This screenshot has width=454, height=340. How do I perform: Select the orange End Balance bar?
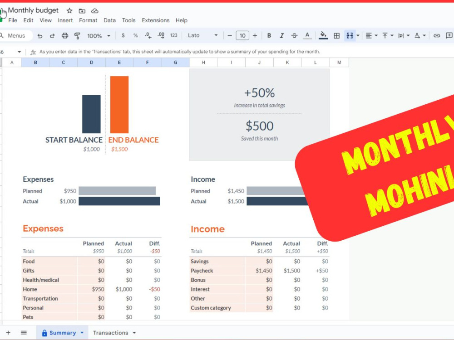point(119,105)
